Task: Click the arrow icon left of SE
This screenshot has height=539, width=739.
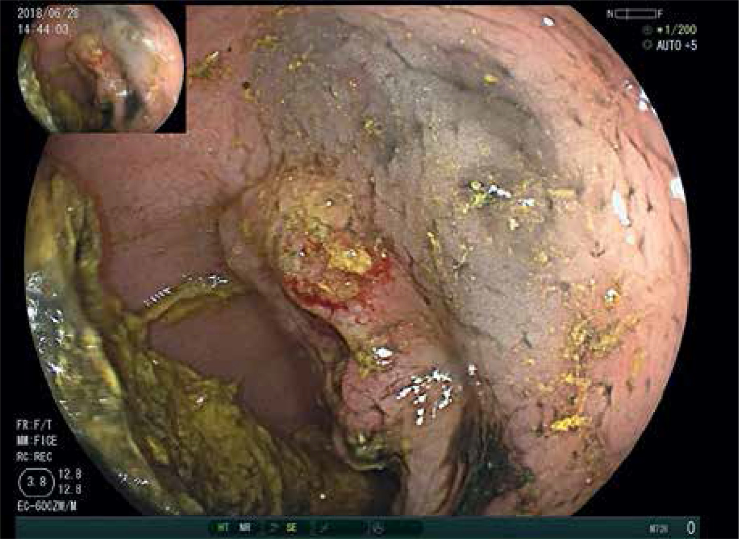Action: pyautogui.click(x=275, y=527)
